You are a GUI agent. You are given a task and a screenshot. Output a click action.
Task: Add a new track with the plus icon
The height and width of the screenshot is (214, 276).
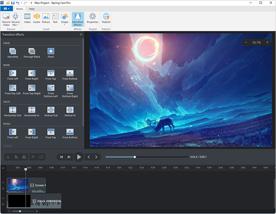[x=3, y=168]
